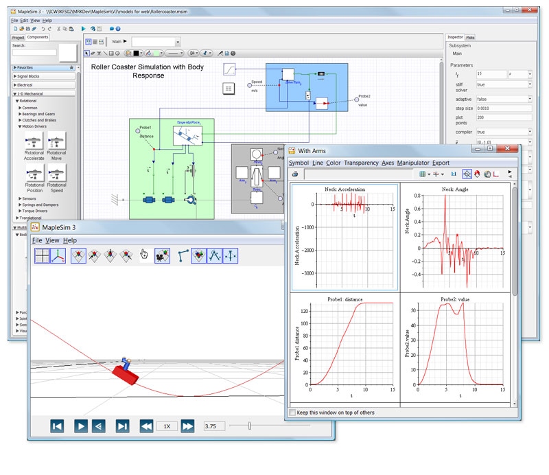Select the hand pan tool in 3D viewer
This screenshot has width=549, height=475.
[x=144, y=256]
